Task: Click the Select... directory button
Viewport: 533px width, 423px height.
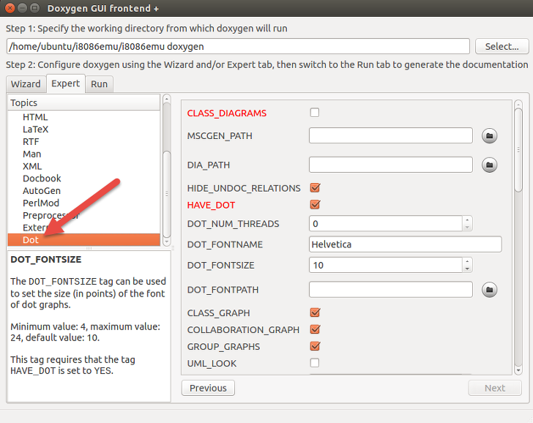Action: [502, 46]
